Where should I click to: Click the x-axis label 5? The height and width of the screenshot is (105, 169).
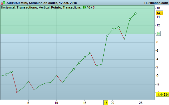(28, 103)
